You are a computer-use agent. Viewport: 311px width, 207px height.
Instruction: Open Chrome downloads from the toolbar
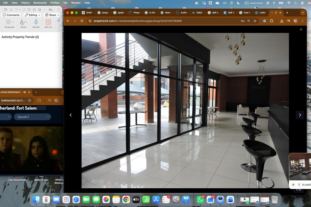(x=282, y=21)
